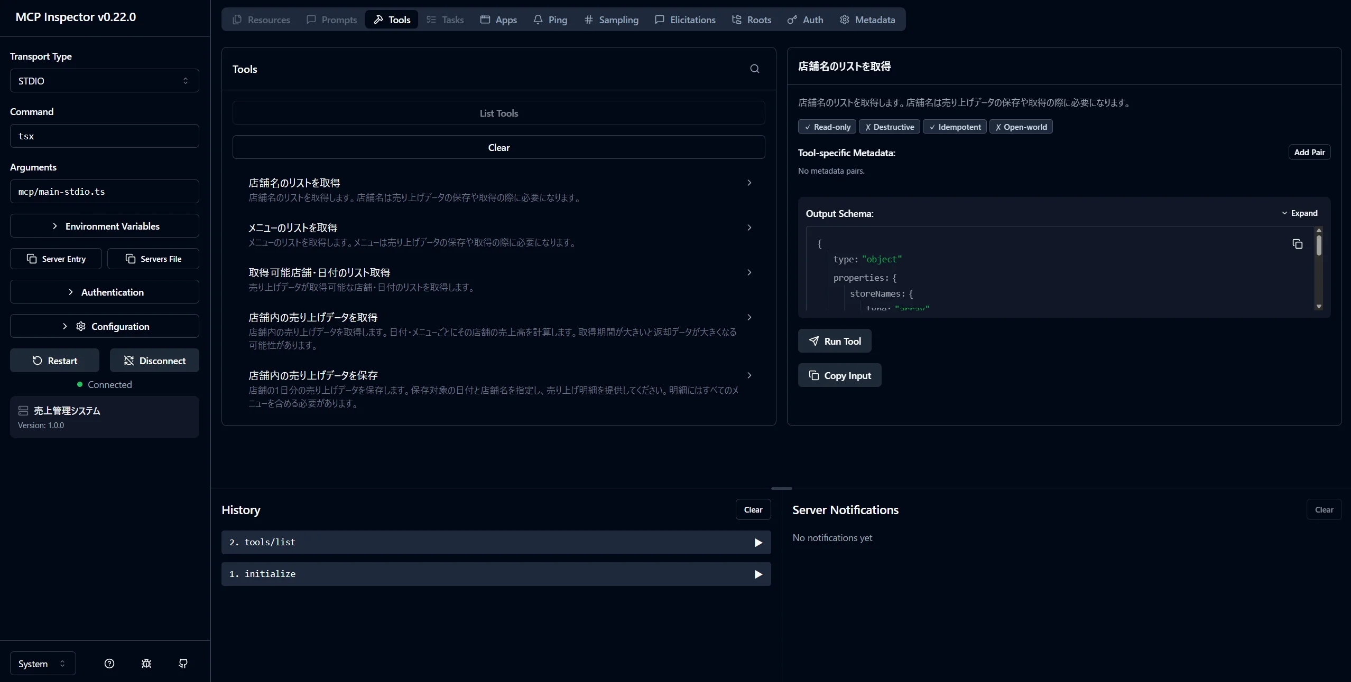Click the Open-world annotation badge
Screen dimensions: 1351x682
tap(1021, 127)
